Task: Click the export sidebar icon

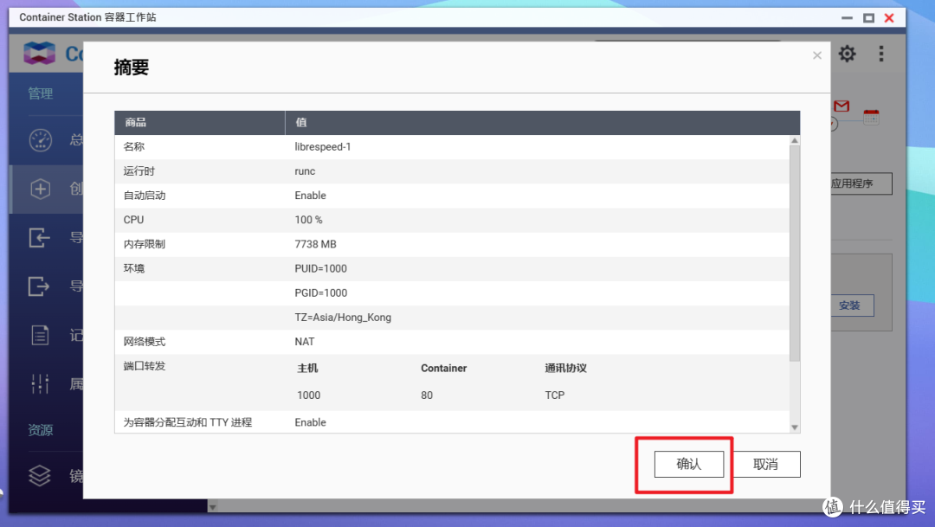Action: 39,286
